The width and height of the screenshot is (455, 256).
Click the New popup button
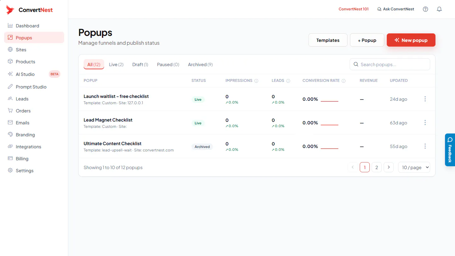pyautogui.click(x=411, y=40)
